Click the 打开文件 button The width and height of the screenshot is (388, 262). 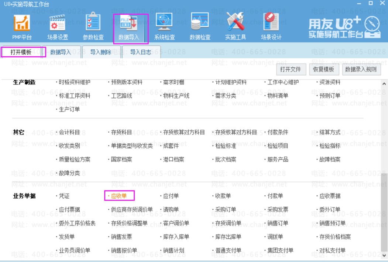pyautogui.click(x=291, y=69)
